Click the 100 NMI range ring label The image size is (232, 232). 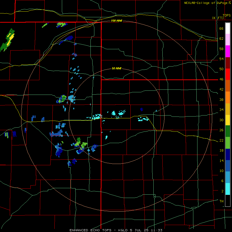117,21
